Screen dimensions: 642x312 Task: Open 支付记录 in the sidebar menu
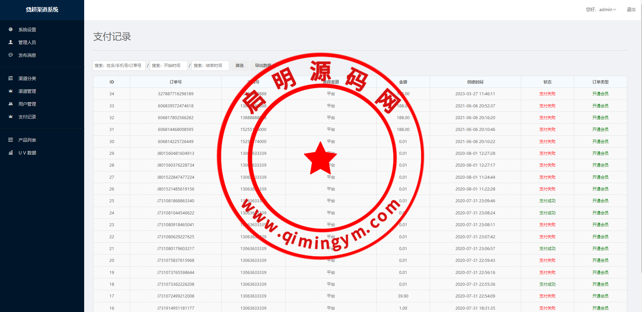[x=27, y=117]
